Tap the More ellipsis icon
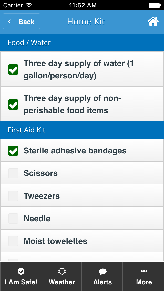 [144, 271]
